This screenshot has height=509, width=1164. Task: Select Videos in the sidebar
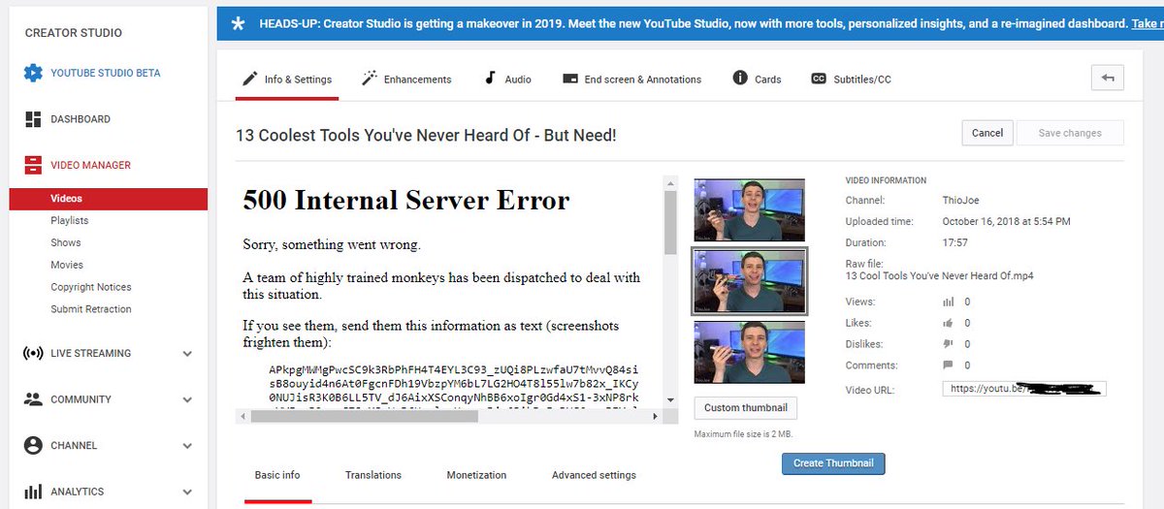point(109,199)
